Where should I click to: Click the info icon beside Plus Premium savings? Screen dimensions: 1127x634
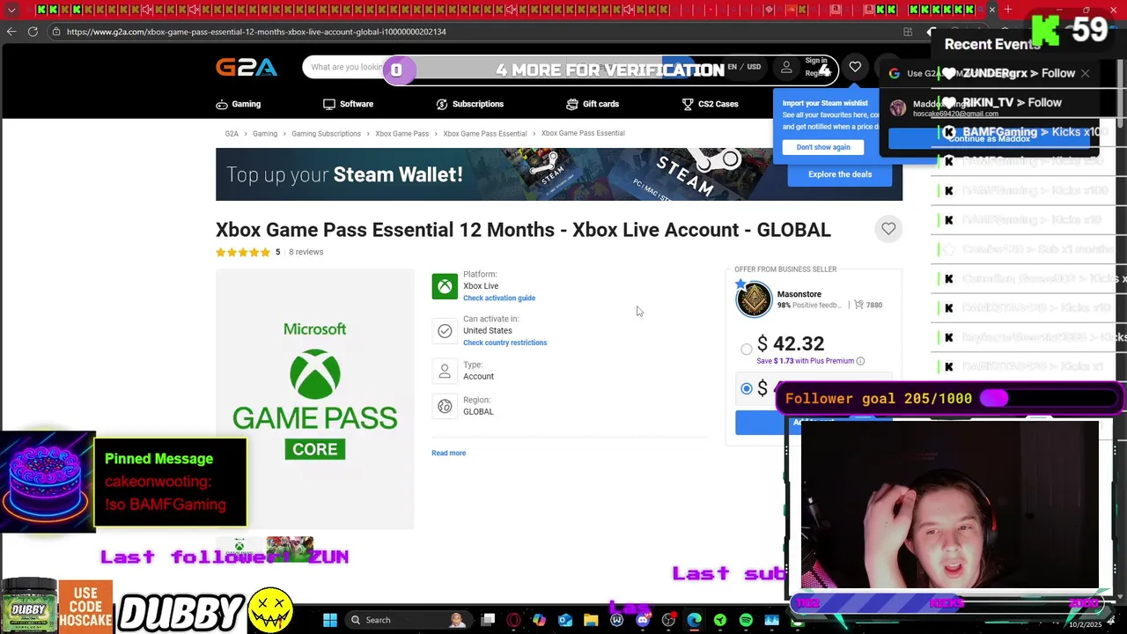pos(860,361)
